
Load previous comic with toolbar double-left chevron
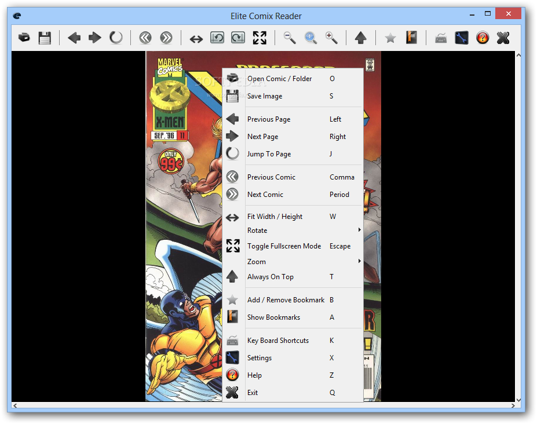145,37
